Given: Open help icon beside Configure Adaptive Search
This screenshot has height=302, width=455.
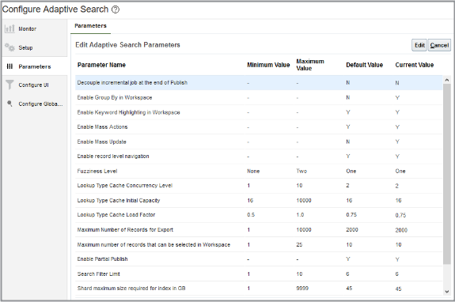Looking at the screenshot, I should [116, 9].
